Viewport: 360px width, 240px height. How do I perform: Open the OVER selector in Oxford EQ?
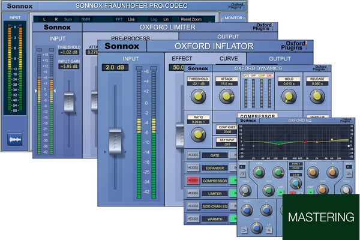[x=296, y=169]
